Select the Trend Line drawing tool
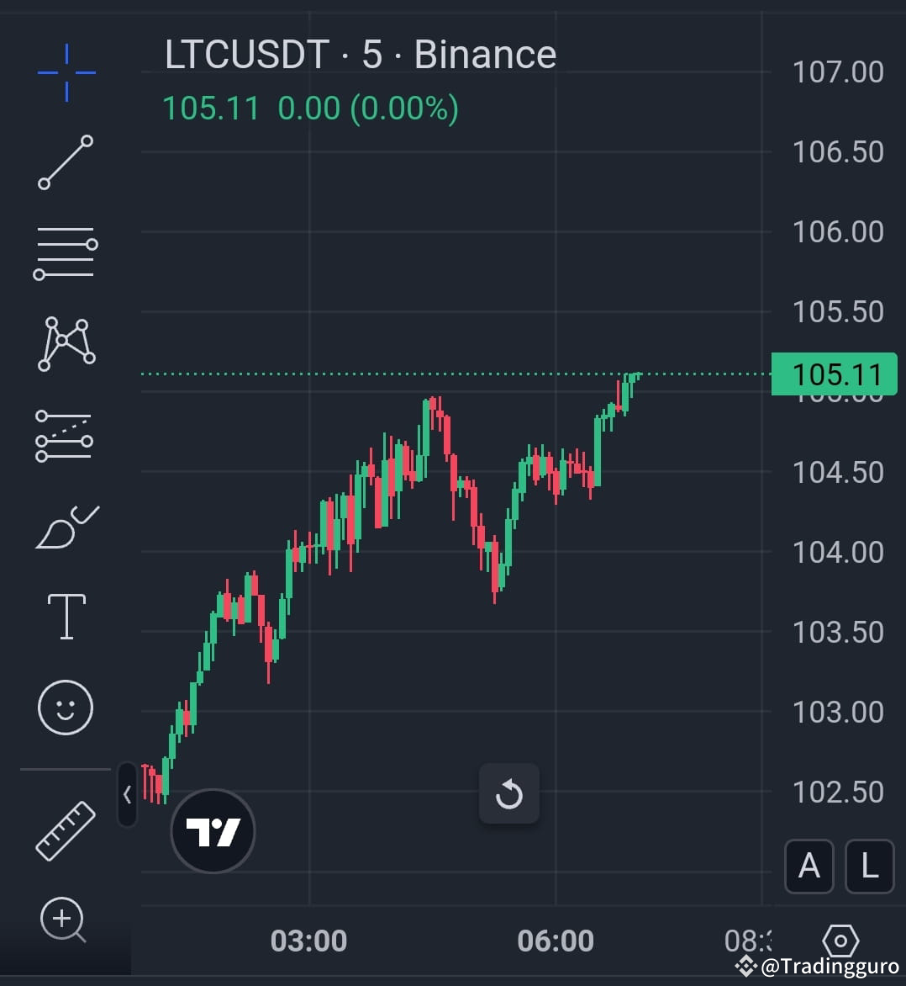The height and width of the screenshot is (986, 906). pos(66,162)
